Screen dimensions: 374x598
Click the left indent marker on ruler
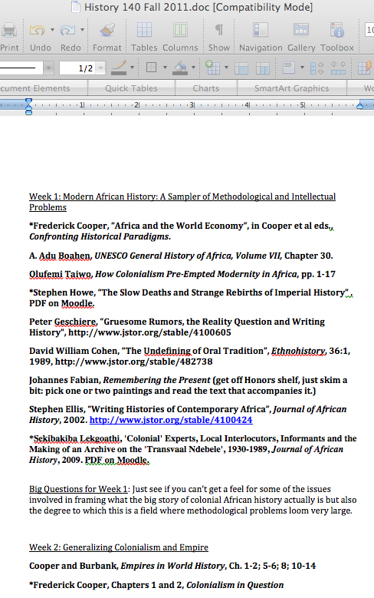click(28, 107)
